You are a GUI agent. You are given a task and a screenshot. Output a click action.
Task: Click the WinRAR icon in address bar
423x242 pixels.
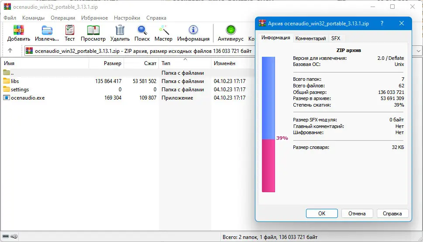(29, 51)
